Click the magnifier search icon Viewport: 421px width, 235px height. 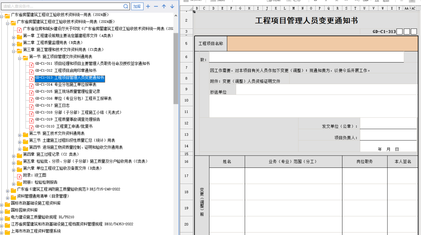coord(126,6)
